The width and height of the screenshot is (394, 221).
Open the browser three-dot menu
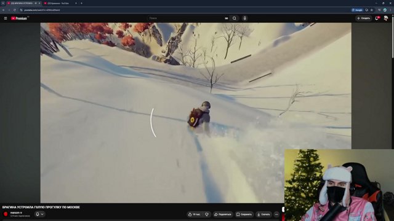coord(390,10)
